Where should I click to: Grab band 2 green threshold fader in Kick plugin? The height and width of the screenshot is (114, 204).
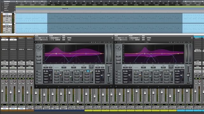71,77
